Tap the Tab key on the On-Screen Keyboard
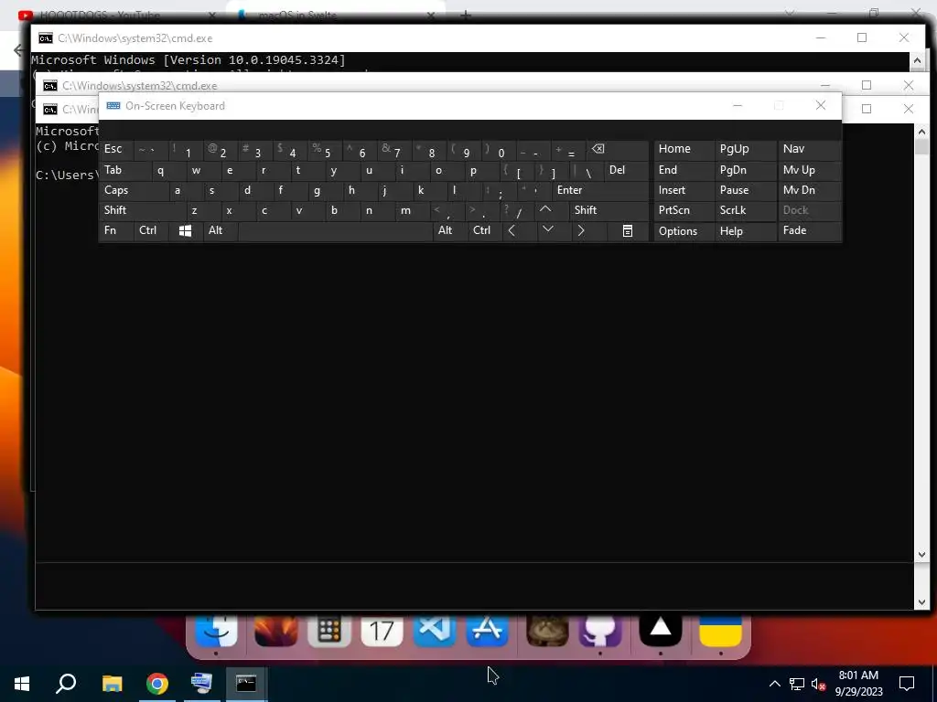This screenshot has width=937, height=702. pos(124,170)
